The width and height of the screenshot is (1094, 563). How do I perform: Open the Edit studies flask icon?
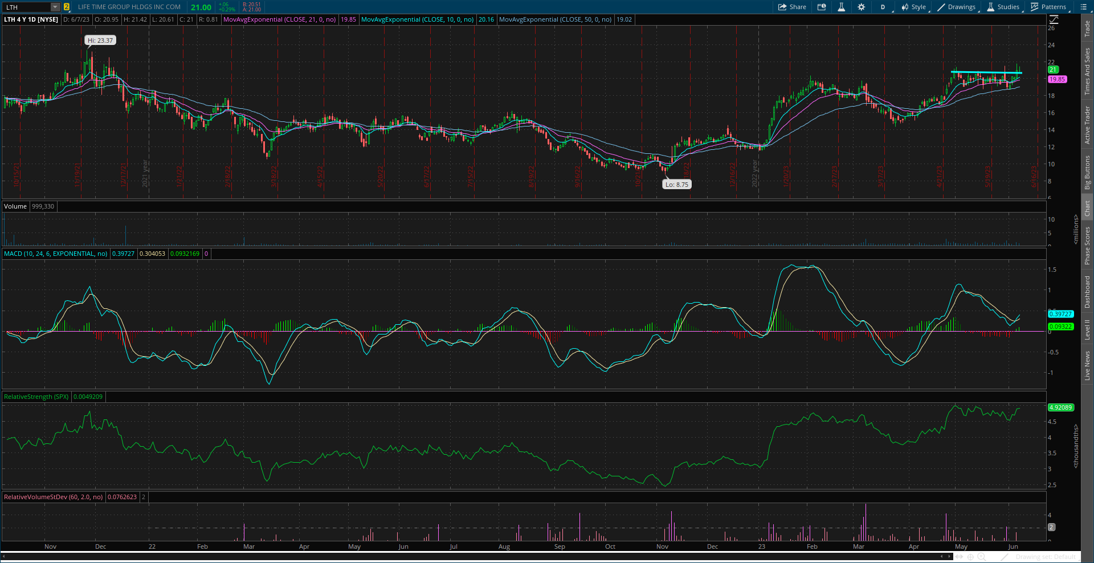point(841,7)
